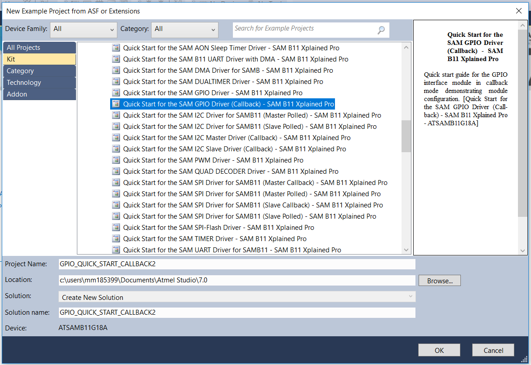Select SAM I2C Slave Driver (Callback)

click(x=234, y=149)
